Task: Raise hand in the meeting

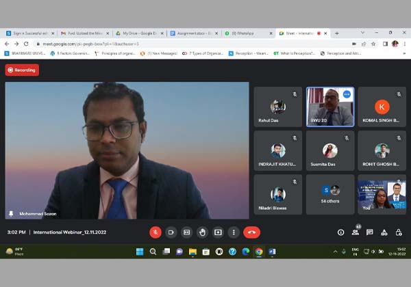Action: pos(202,232)
